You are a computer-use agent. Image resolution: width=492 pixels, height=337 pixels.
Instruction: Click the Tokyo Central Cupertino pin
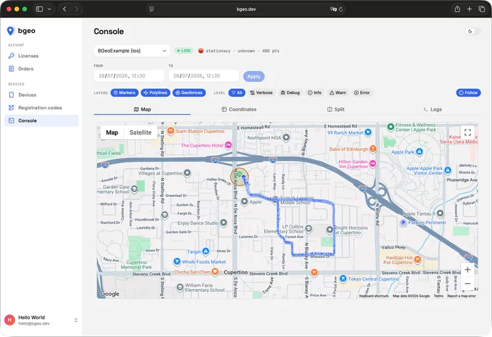(343, 278)
